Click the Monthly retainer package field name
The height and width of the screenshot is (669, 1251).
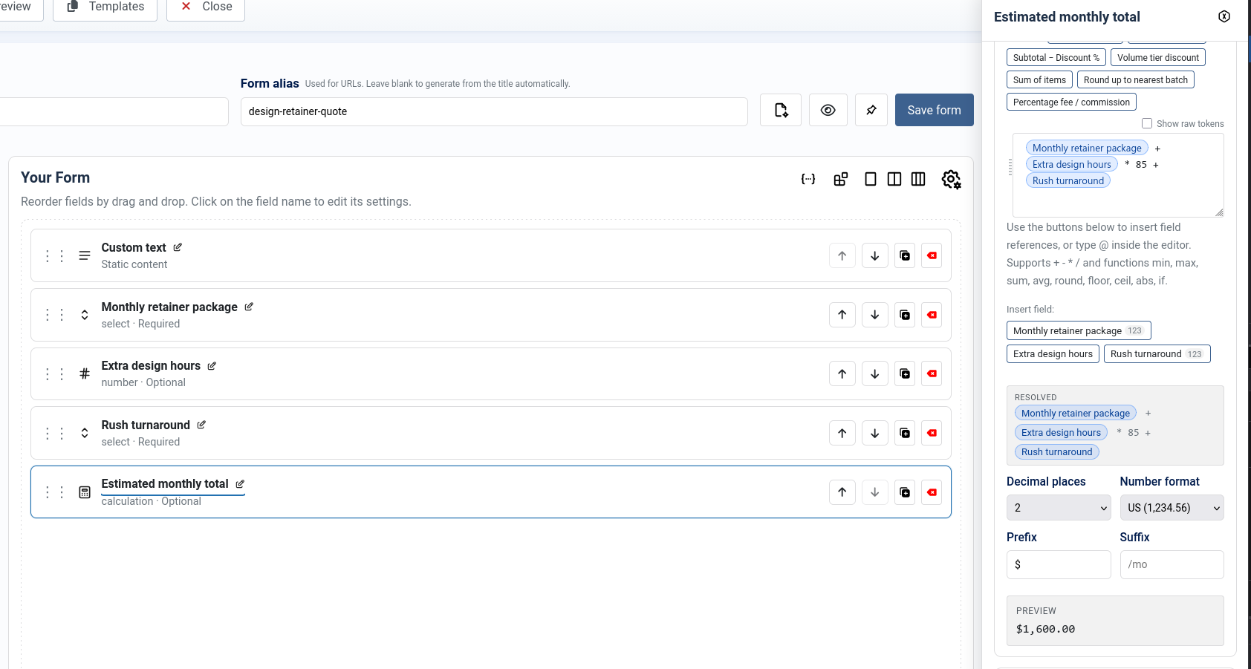[169, 307]
